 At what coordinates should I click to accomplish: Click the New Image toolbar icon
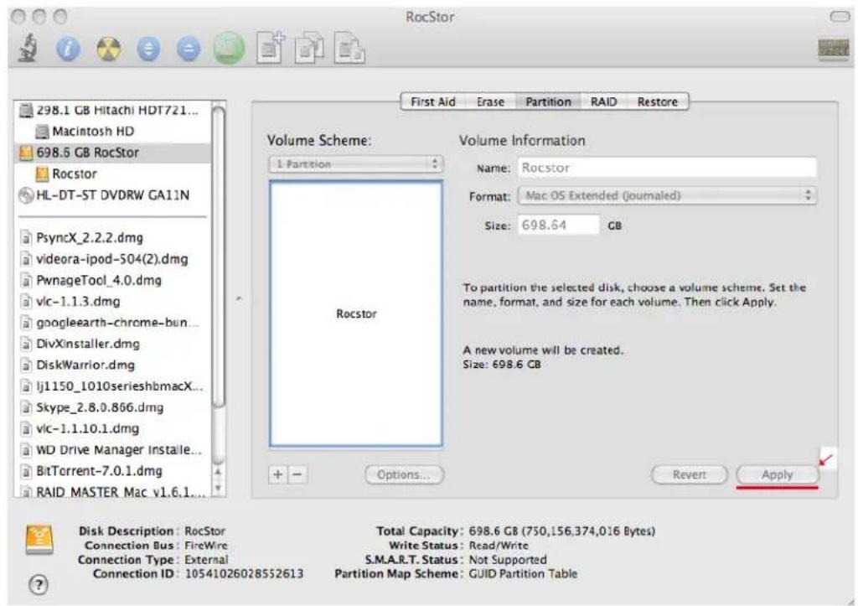pyautogui.click(x=271, y=48)
